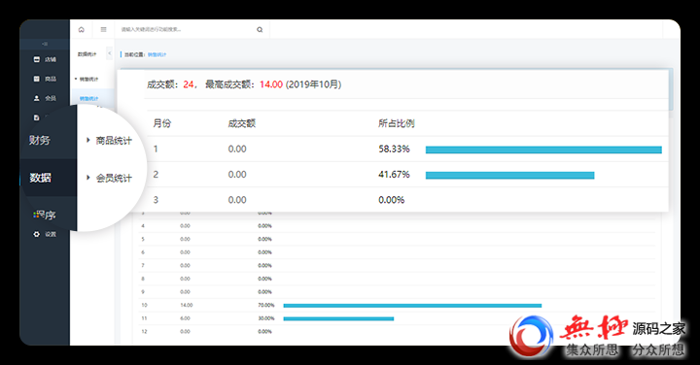The image size is (700, 365).
Task: Toggle the hamburger menu icon
Action: pos(104,30)
